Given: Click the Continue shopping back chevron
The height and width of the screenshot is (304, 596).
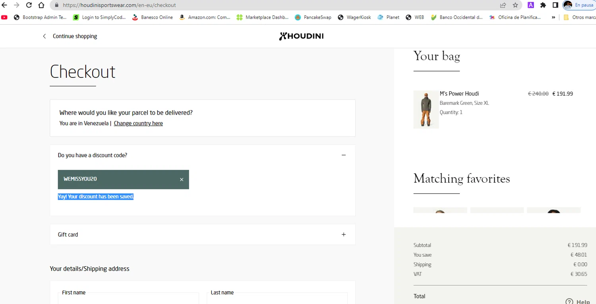Looking at the screenshot, I should 45,36.
